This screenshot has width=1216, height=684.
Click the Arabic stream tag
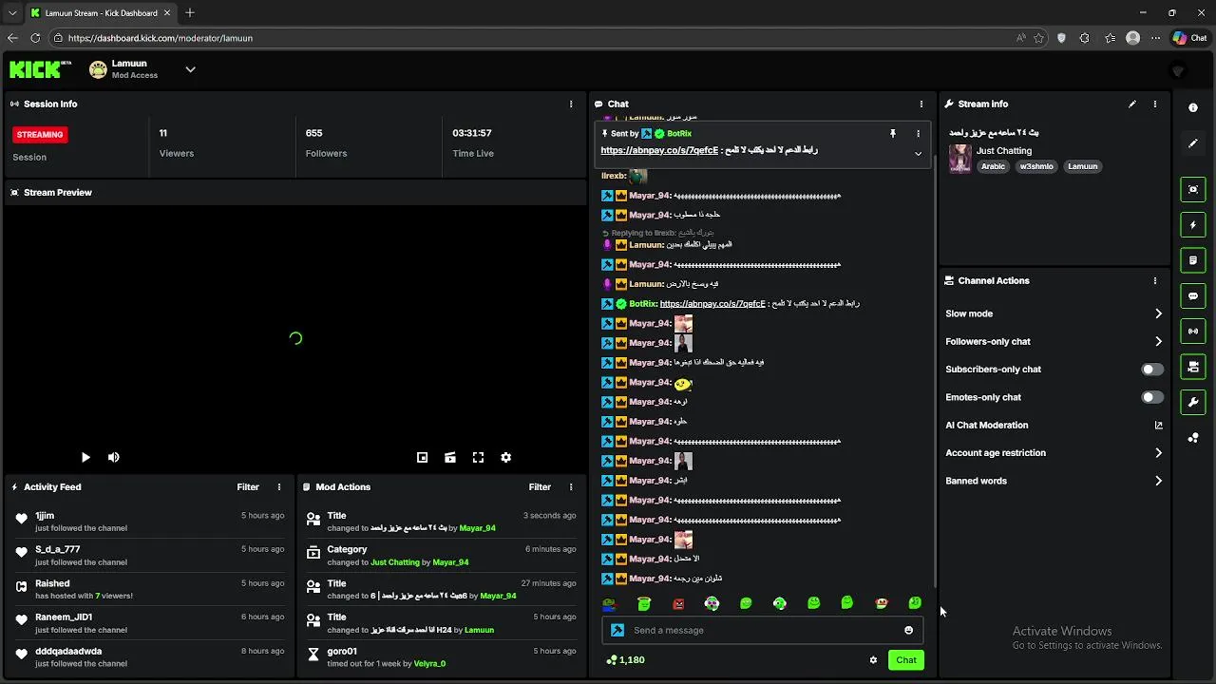993,166
